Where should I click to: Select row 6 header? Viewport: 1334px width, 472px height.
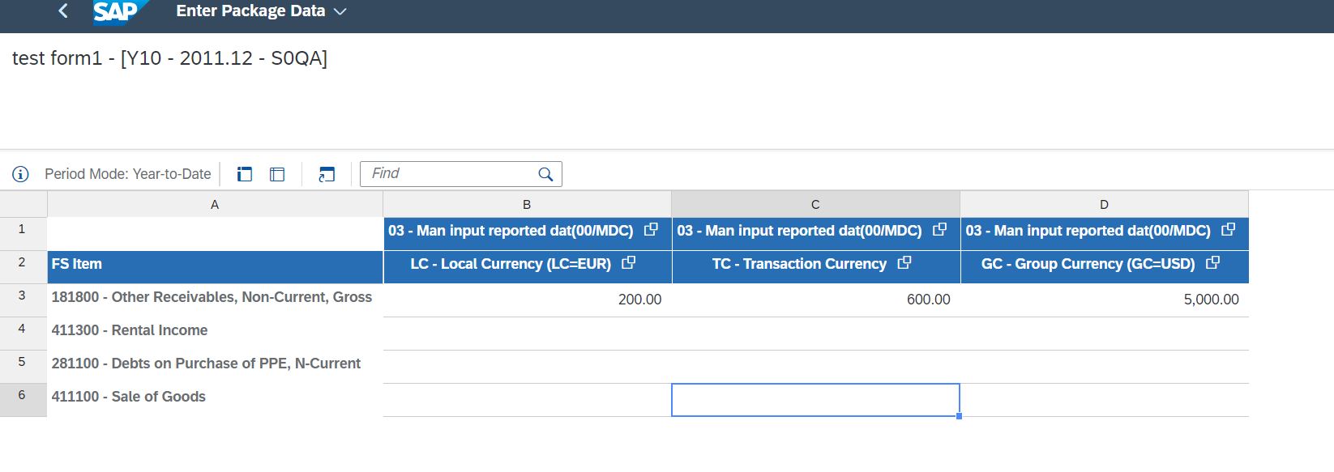(23, 396)
